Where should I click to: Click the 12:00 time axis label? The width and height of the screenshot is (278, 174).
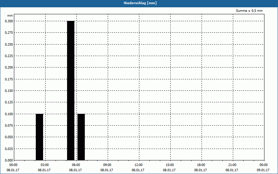[138, 165]
